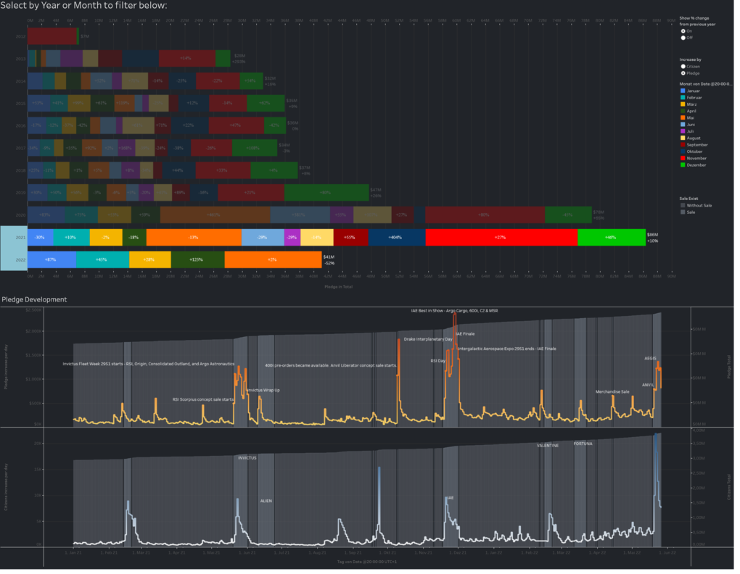Viewport: 740px width, 574px height.
Task: Click the 2022 April +125% bar segment
Action: pyautogui.click(x=197, y=259)
